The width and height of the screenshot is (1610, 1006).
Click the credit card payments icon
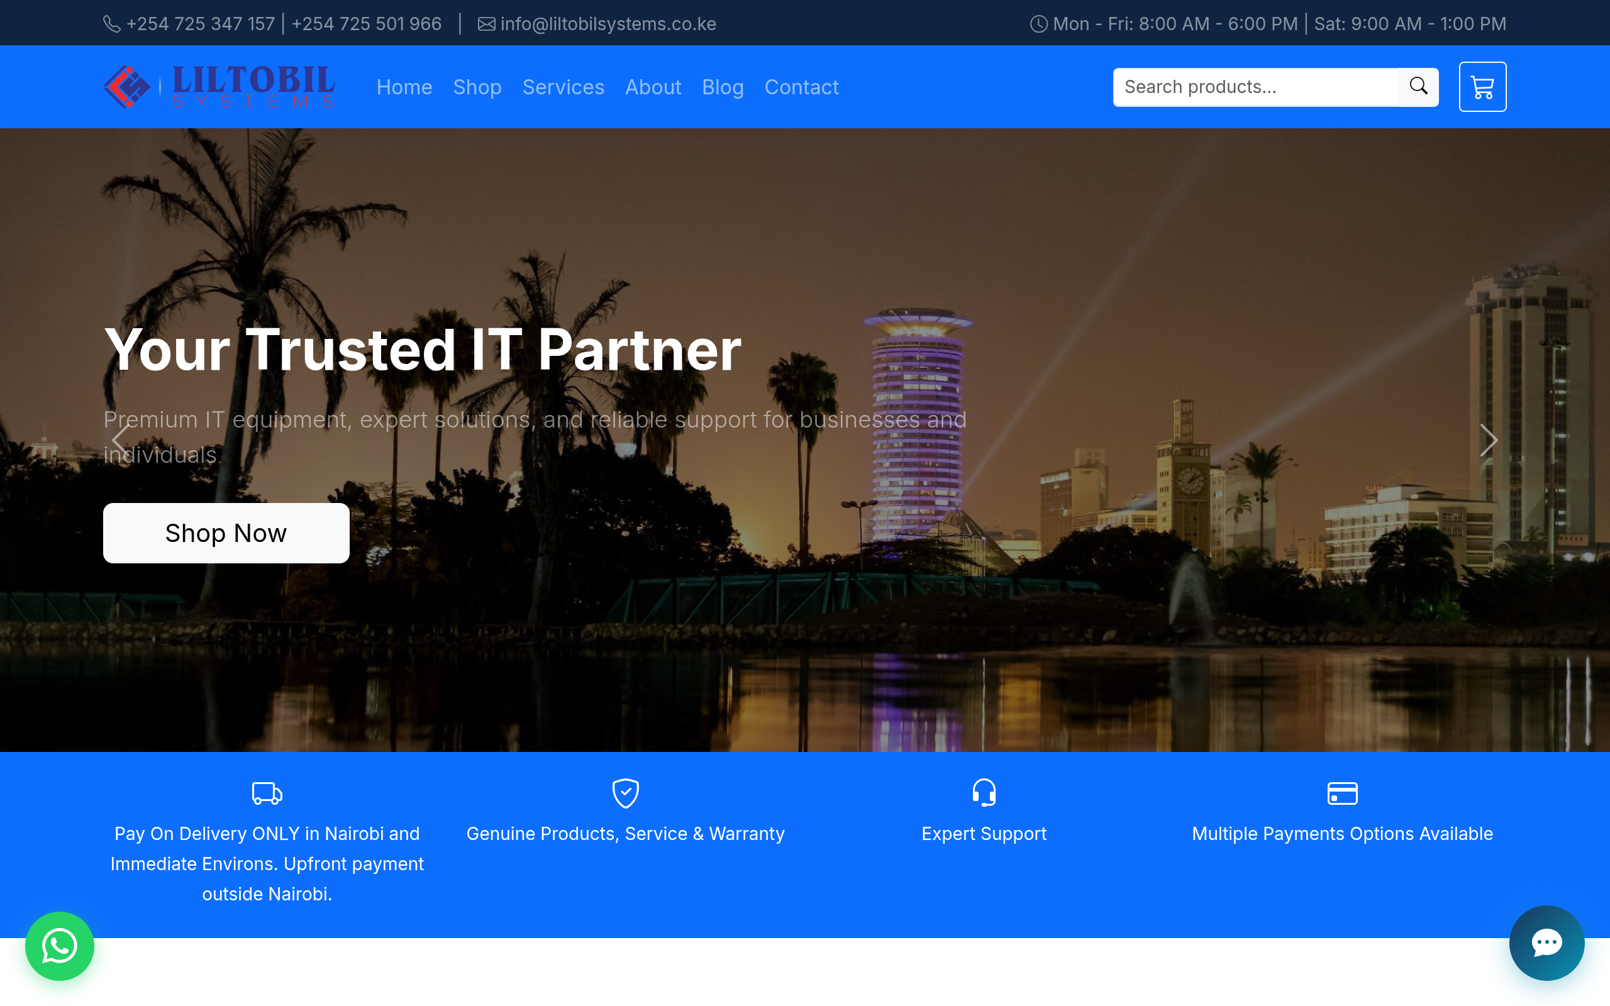1342,793
